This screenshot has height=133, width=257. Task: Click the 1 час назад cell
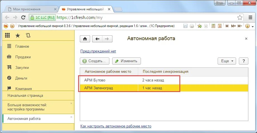pos(152,88)
